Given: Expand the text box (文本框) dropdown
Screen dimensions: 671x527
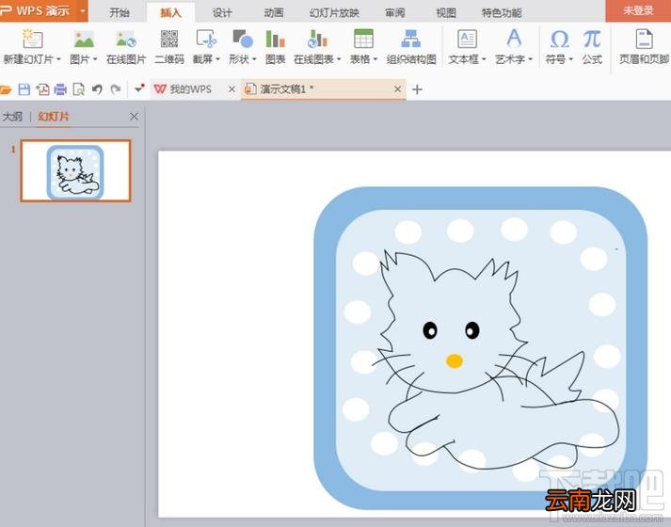Looking at the screenshot, I should coord(484,59).
